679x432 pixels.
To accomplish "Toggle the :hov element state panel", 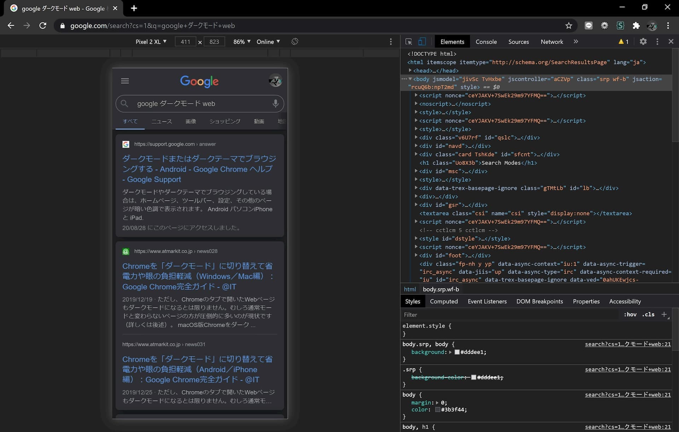I will click(x=630, y=314).
